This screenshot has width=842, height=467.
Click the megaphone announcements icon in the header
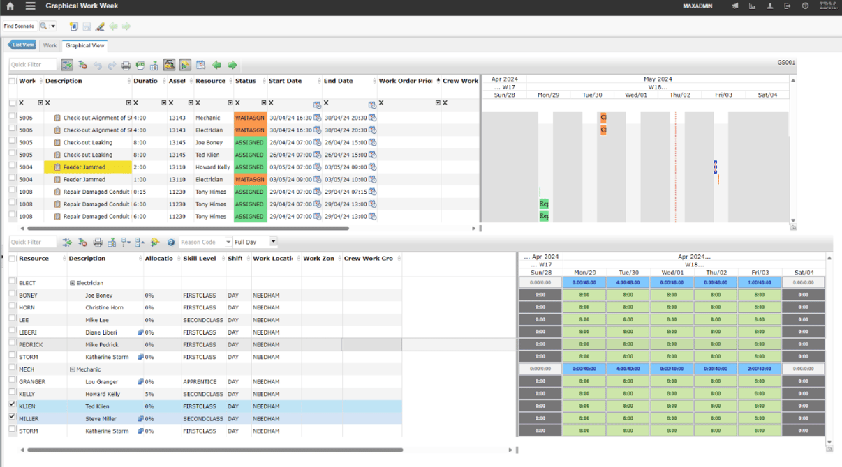[x=735, y=6]
